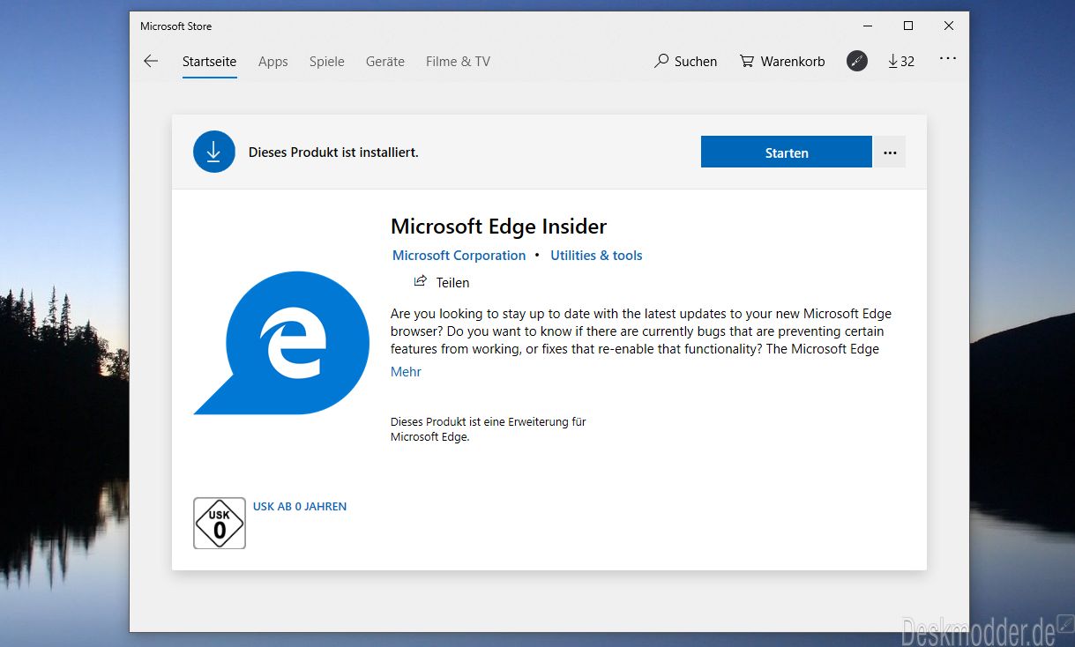Screen dimensions: 1075x647
Task: Open the user account avatar
Action: coord(857,61)
